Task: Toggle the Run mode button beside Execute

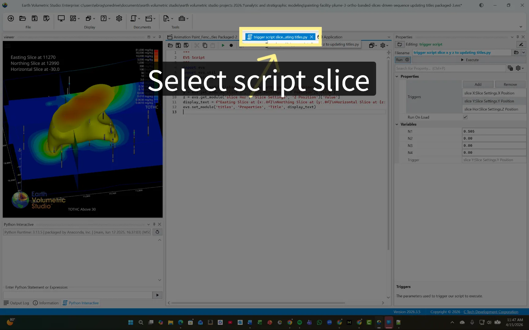Action: [x=402, y=60]
